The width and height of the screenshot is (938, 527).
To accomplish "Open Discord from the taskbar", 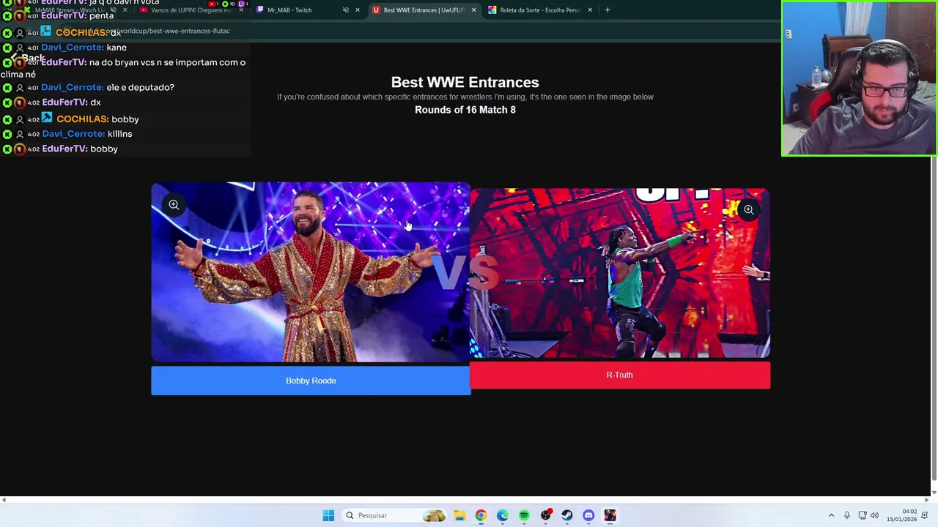I will click(588, 515).
